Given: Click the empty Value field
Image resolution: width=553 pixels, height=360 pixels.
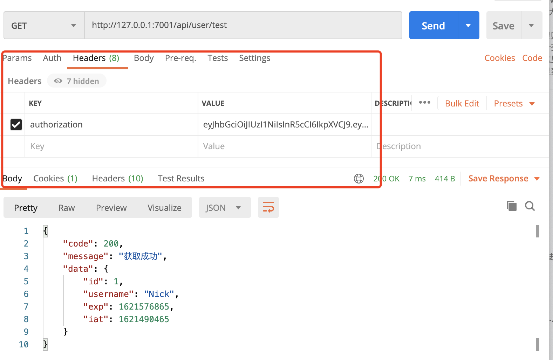Looking at the screenshot, I should pos(285,146).
